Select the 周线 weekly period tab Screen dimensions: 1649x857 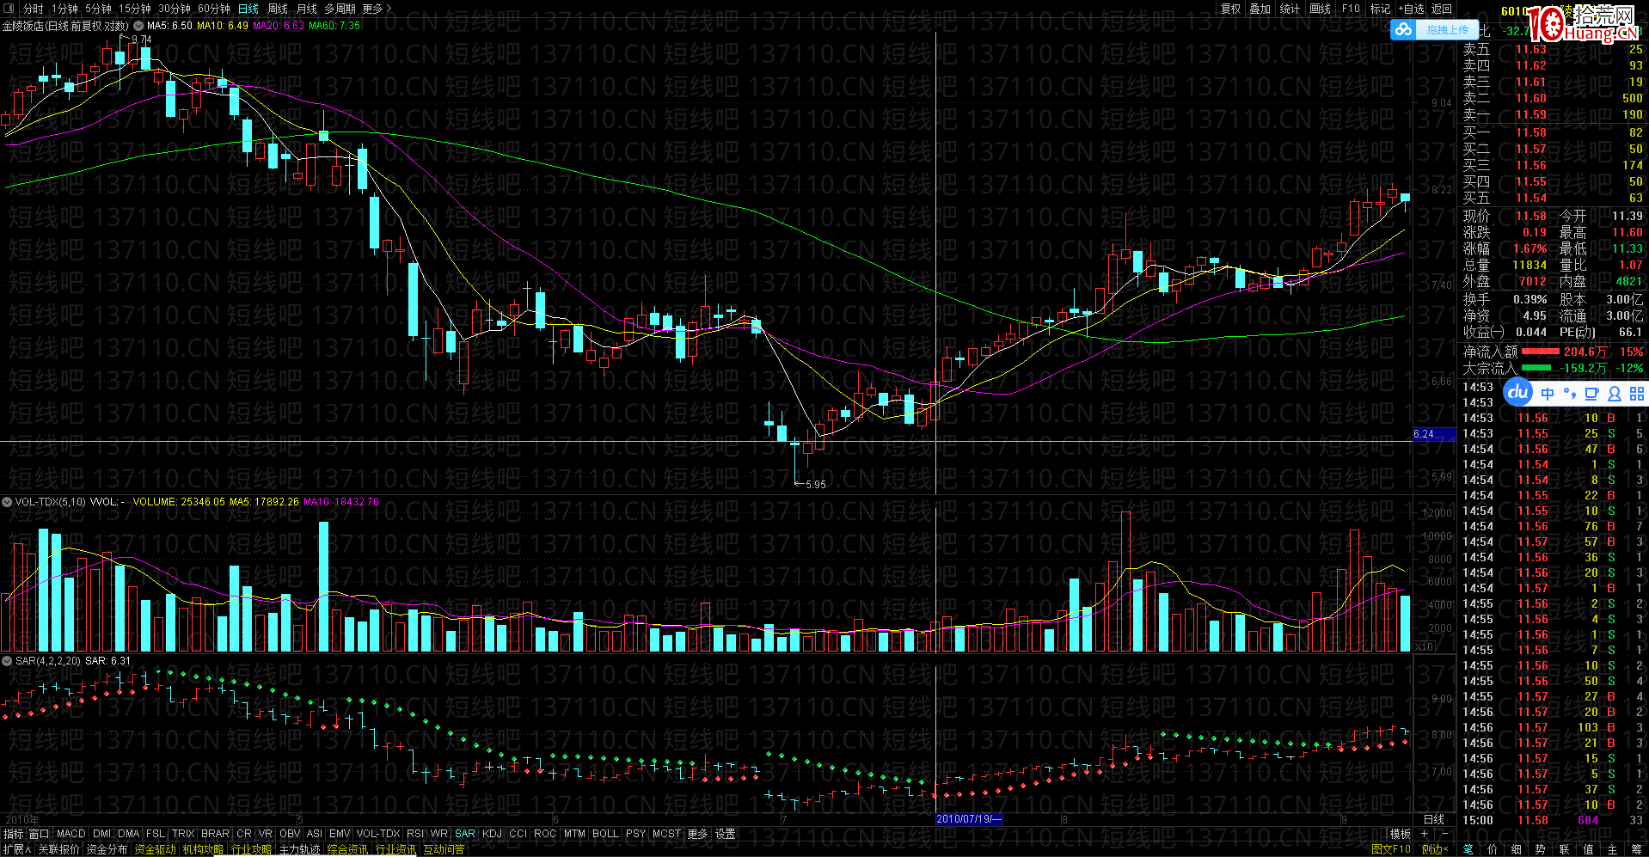[278, 9]
